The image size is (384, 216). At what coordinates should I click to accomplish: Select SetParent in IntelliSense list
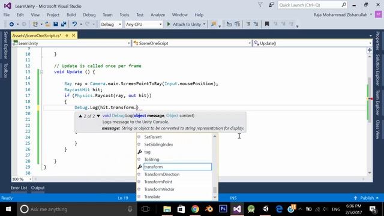coord(174,137)
